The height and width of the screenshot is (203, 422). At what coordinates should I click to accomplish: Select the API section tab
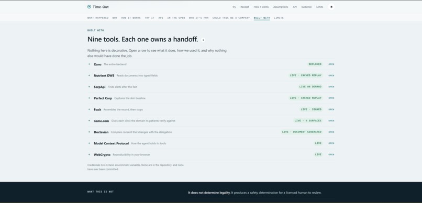(161, 18)
